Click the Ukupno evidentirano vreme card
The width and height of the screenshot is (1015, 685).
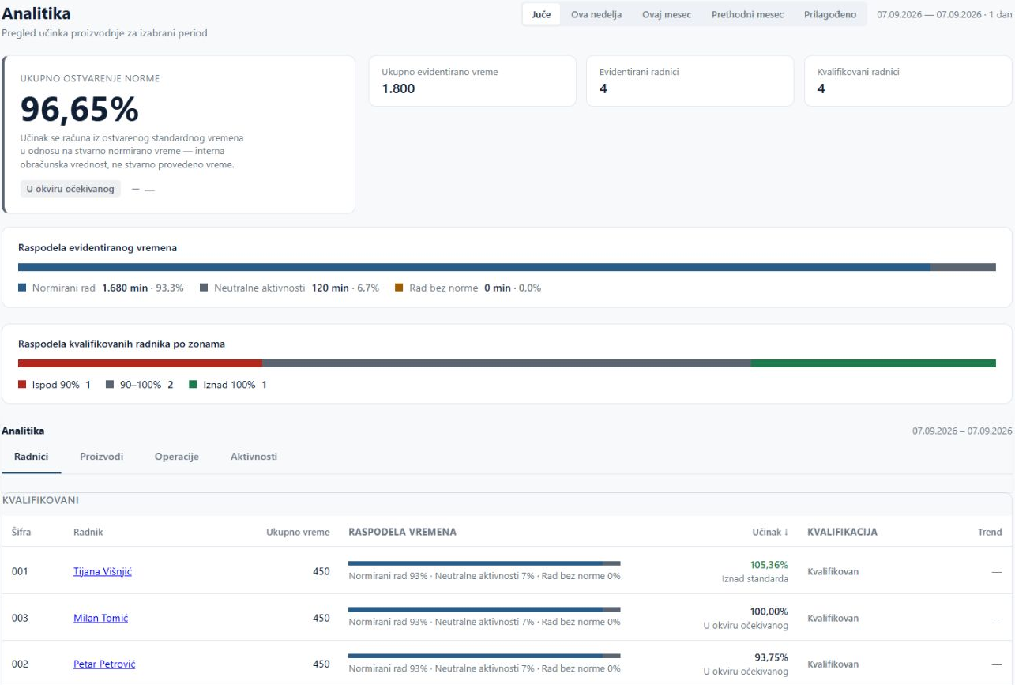tap(472, 81)
